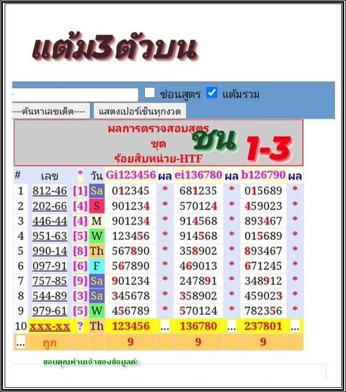This screenshot has width=346, height=392.
Task: Select the cell 345678 in row 8
Action: click(x=131, y=296)
